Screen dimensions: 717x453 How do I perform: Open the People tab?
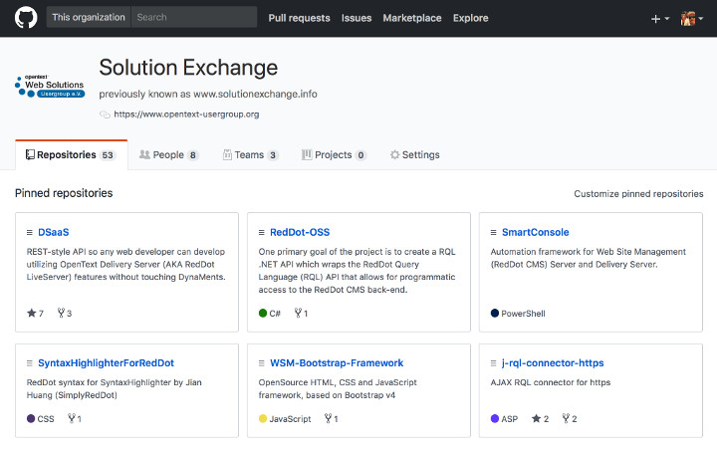(168, 155)
